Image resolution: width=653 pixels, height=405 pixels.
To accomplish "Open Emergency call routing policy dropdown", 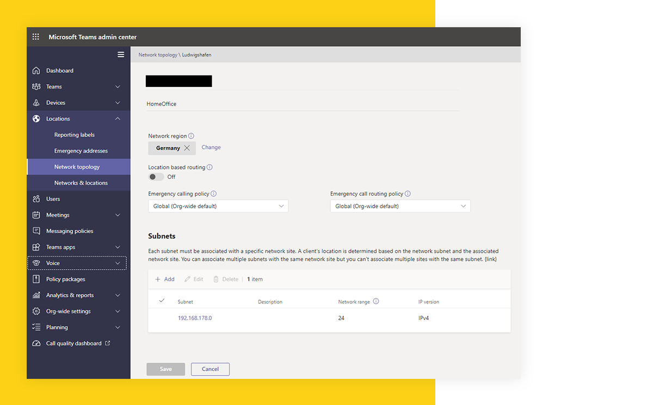I will pyautogui.click(x=401, y=206).
